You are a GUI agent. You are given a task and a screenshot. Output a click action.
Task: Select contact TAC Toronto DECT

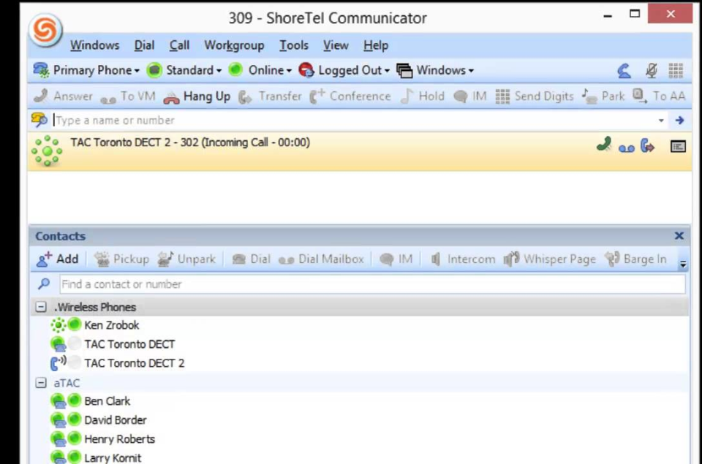[129, 344]
